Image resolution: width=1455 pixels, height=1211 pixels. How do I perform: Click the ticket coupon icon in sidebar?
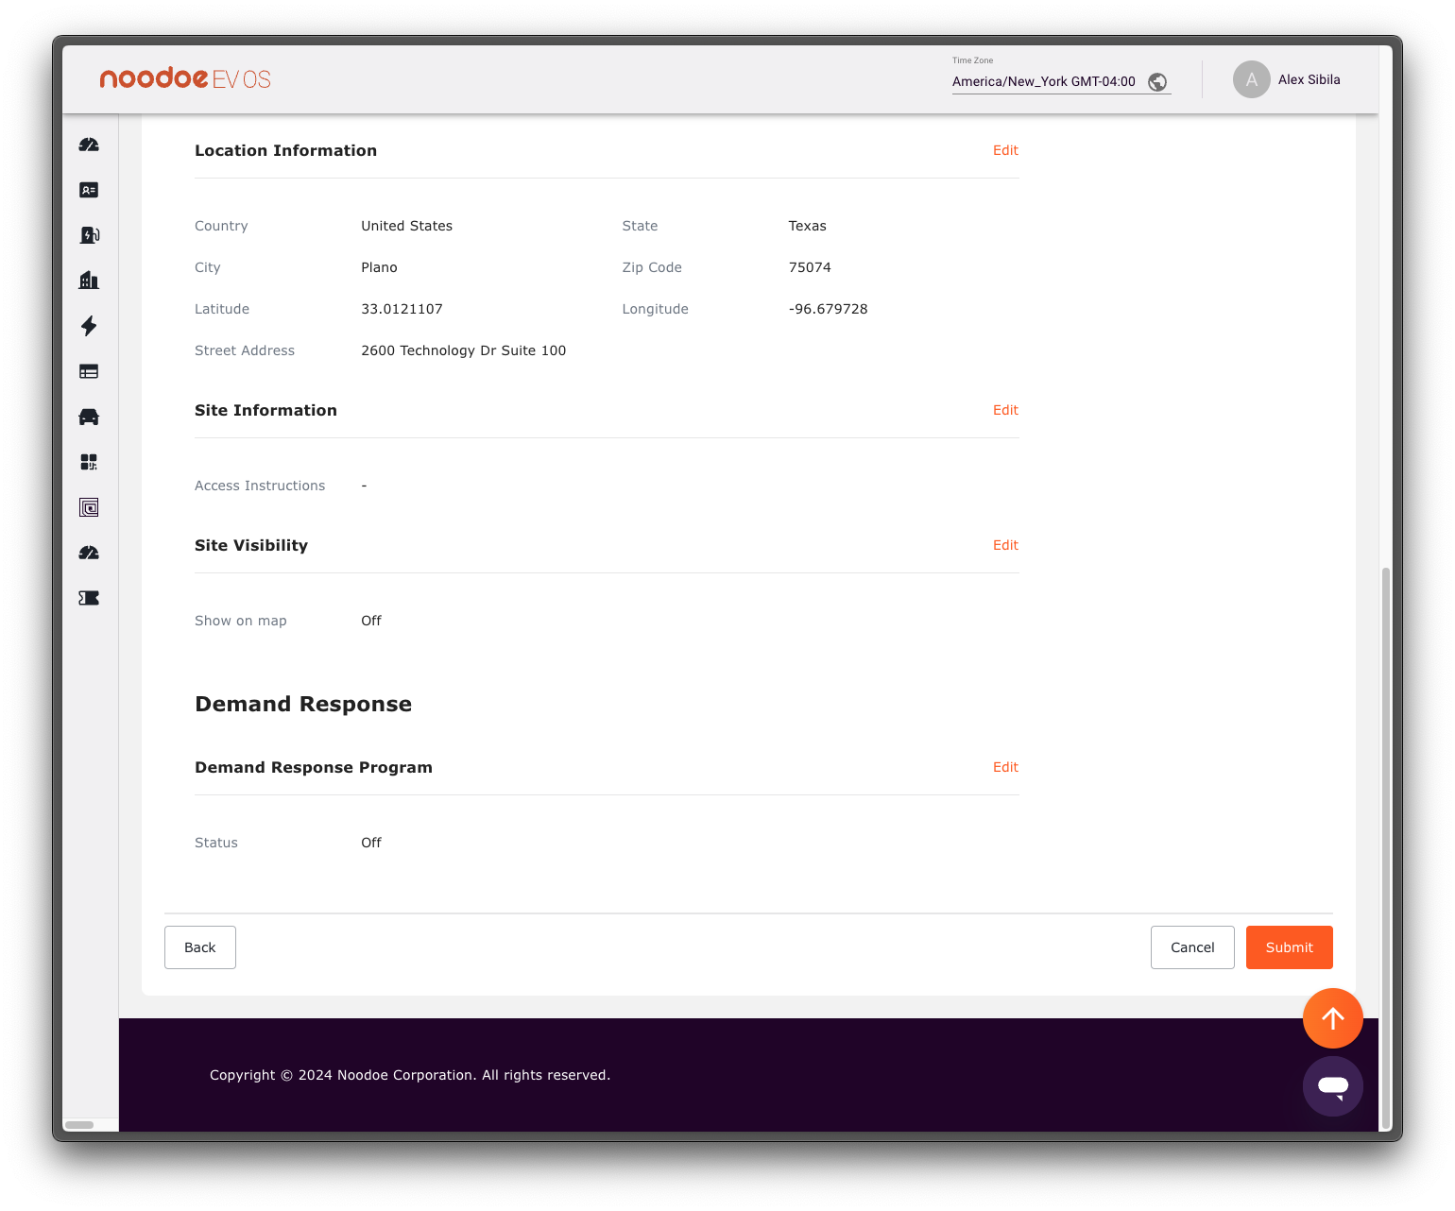pos(89,598)
